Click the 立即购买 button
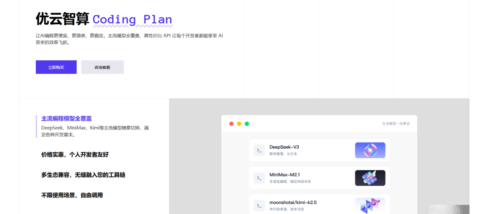The height and width of the screenshot is (214, 483). point(56,67)
